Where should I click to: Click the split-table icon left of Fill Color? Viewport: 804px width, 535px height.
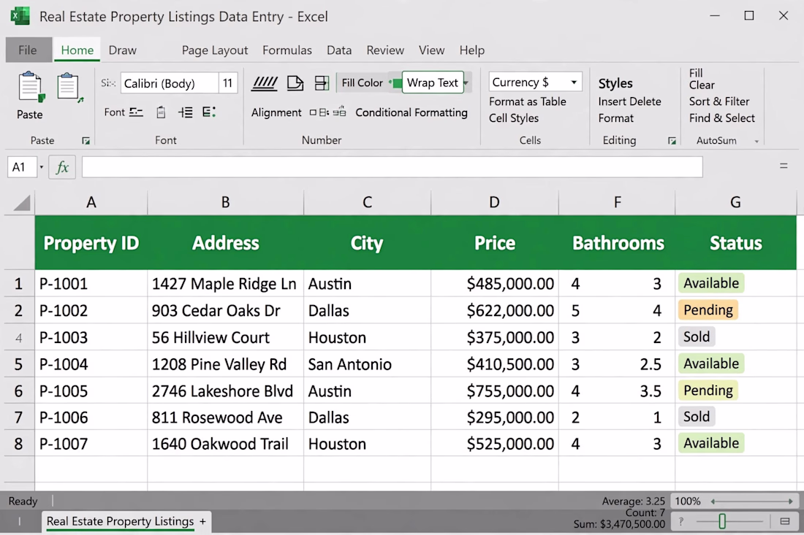[322, 83]
